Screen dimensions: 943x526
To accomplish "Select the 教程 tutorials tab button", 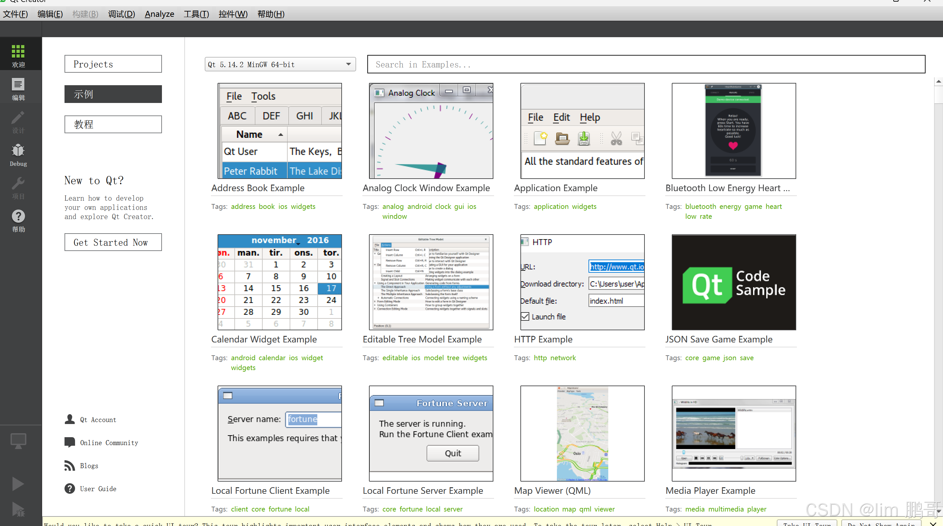I will (113, 124).
